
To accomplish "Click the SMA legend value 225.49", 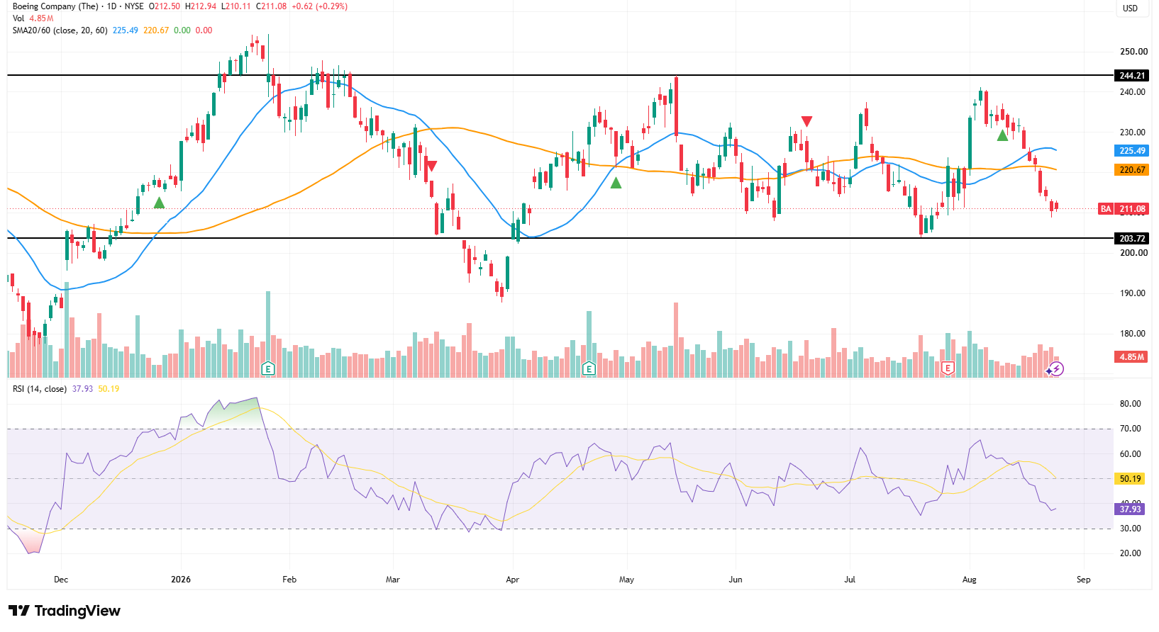I will click(126, 30).
